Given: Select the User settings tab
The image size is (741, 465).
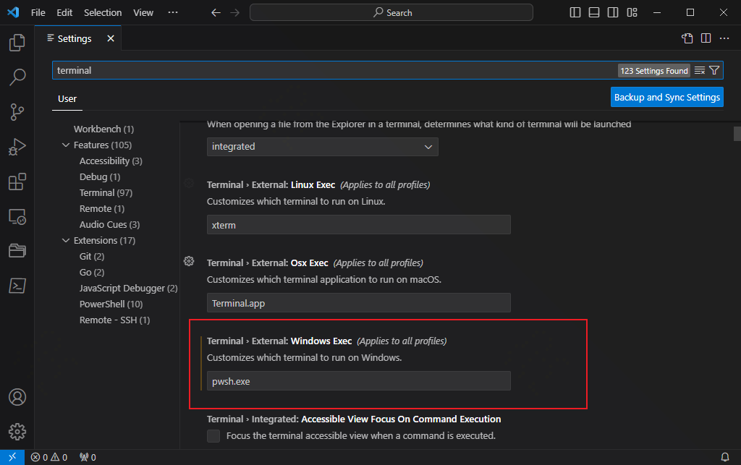Looking at the screenshot, I should pyautogui.click(x=67, y=99).
